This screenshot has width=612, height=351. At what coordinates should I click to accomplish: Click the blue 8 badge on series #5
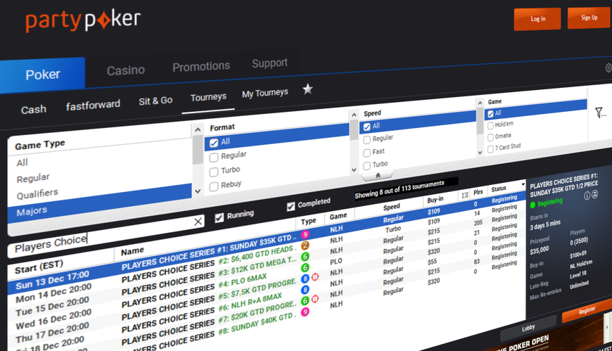click(x=305, y=279)
